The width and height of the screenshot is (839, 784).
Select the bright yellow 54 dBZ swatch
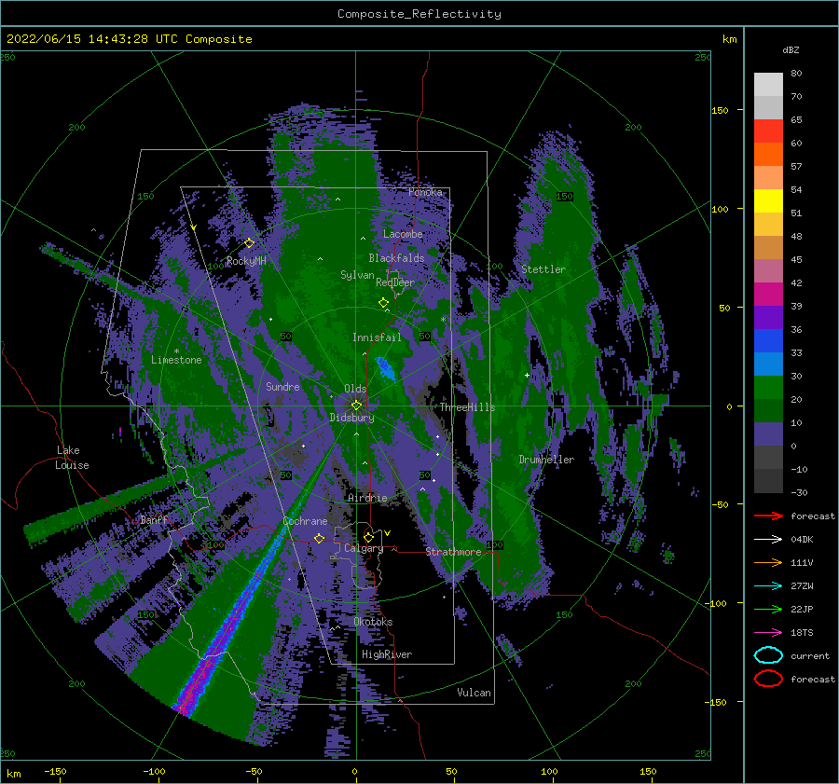(768, 200)
